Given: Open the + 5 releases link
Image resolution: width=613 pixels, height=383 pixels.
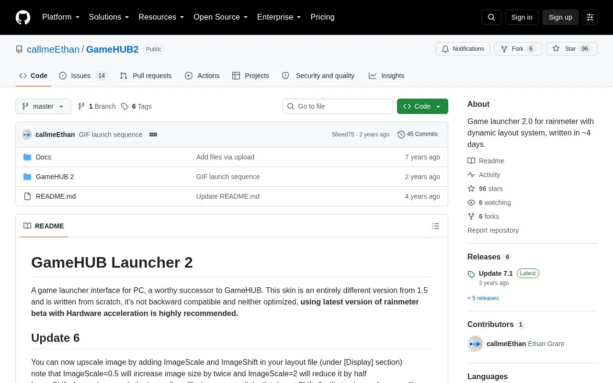Looking at the screenshot, I should (483, 298).
